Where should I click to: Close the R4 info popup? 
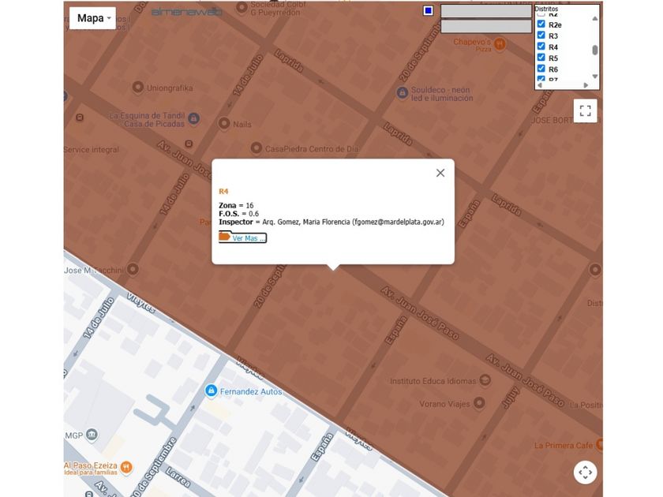coord(440,173)
